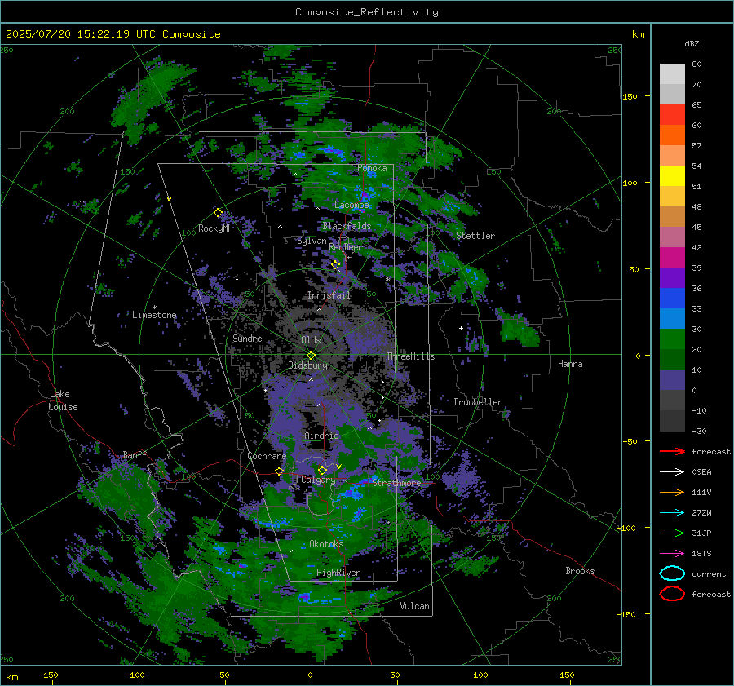
Task: Click the Banff label
Action: click(x=135, y=455)
